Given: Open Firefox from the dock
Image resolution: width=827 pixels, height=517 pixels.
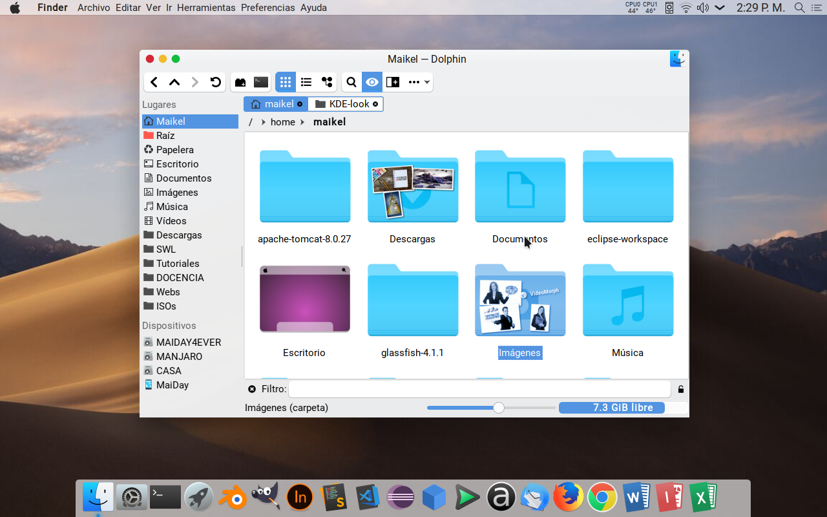Looking at the screenshot, I should pyautogui.click(x=569, y=498).
